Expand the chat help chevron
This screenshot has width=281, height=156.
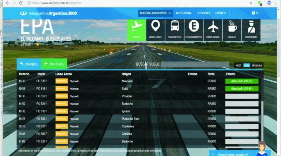[213, 154]
